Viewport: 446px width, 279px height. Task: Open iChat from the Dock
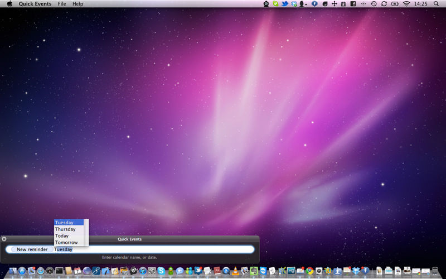tap(180, 271)
